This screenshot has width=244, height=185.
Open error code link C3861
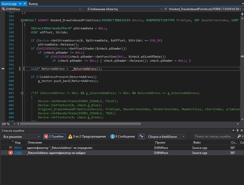click(x=18, y=153)
